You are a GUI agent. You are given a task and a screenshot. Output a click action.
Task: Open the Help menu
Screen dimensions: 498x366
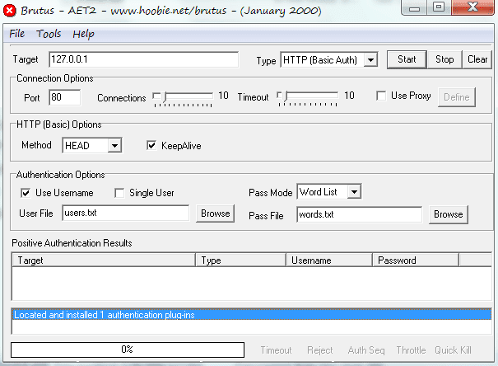83,34
